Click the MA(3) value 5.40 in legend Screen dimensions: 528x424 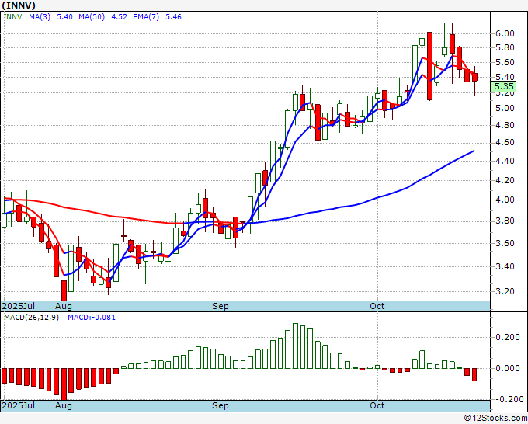[64, 17]
